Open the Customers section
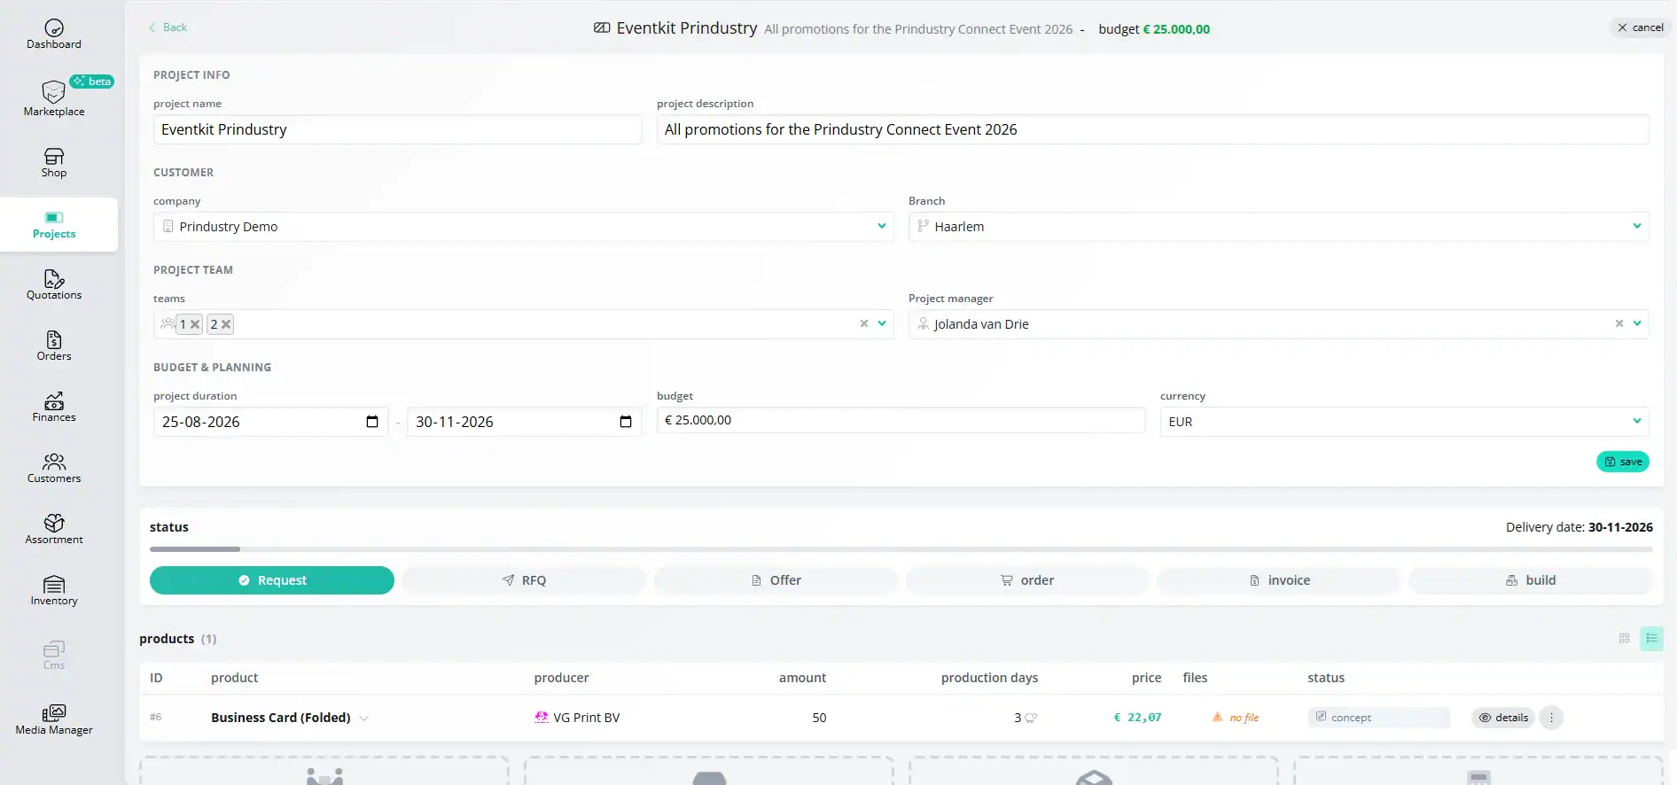 coord(54,469)
